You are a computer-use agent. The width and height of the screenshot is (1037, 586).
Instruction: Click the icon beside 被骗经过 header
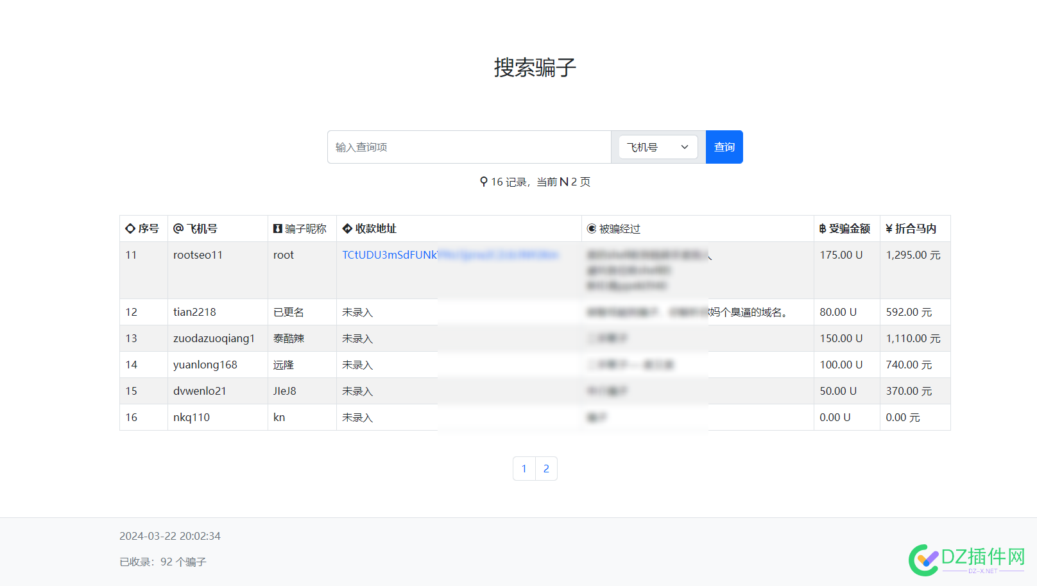coord(592,228)
